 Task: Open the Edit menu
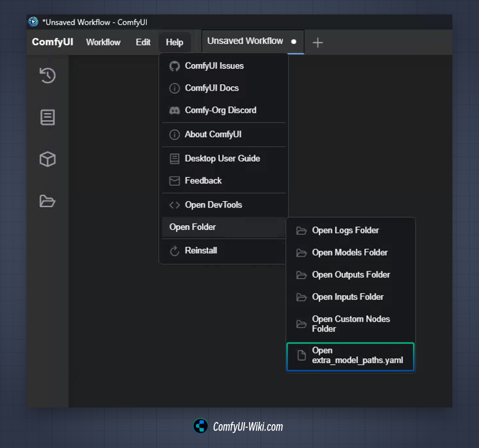(143, 42)
